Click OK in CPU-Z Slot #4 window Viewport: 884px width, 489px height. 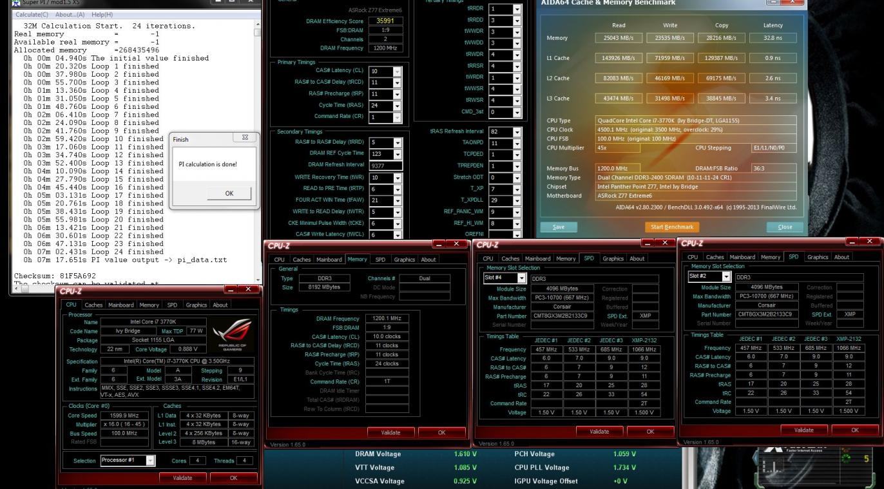point(651,432)
